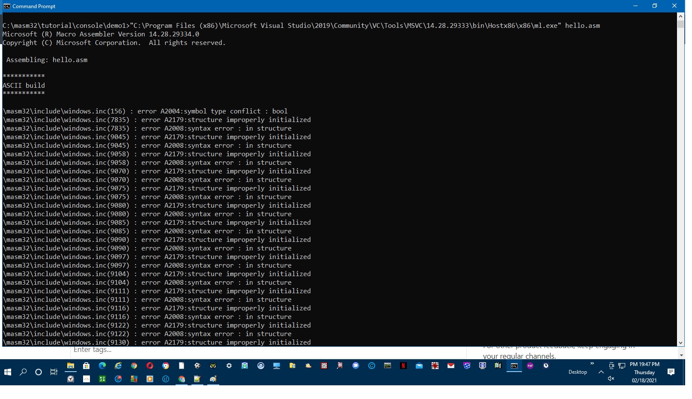
Task: Launch Netflix from the taskbar
Action: [403, 366]
